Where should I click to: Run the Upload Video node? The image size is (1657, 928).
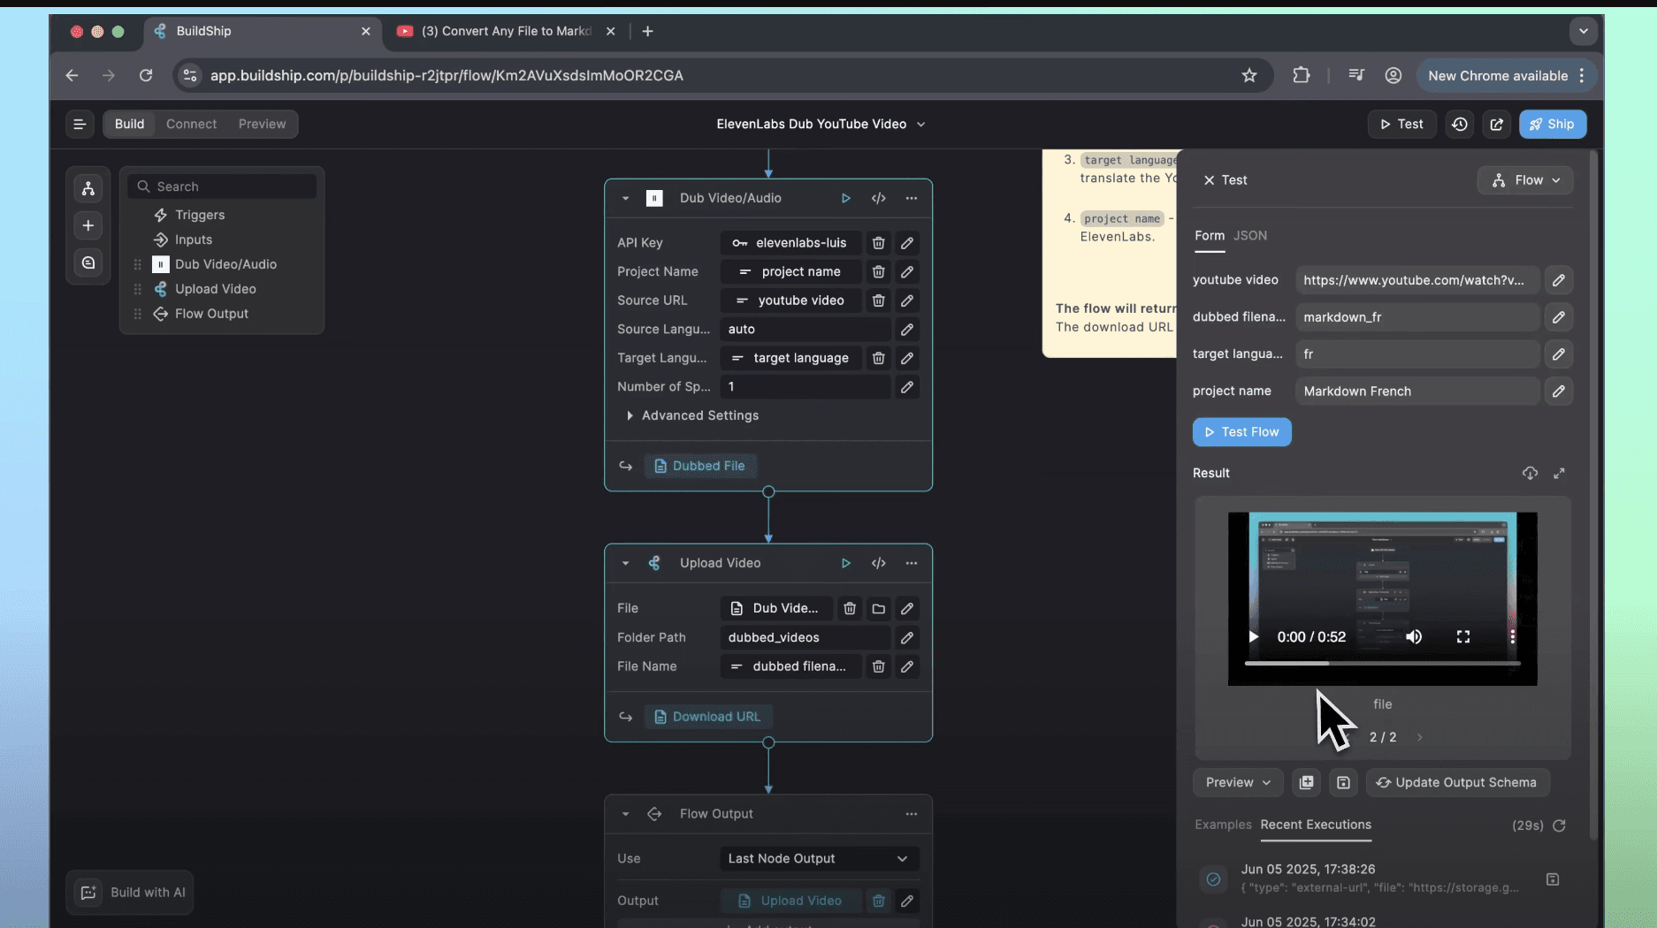[x=845, y=563]
